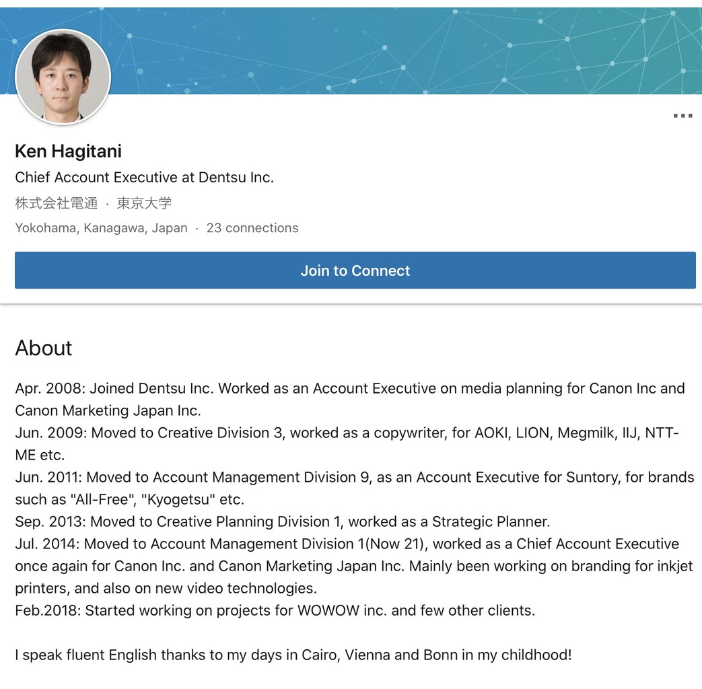
Task: Open the circular profile photo
Action: point(63,77)
